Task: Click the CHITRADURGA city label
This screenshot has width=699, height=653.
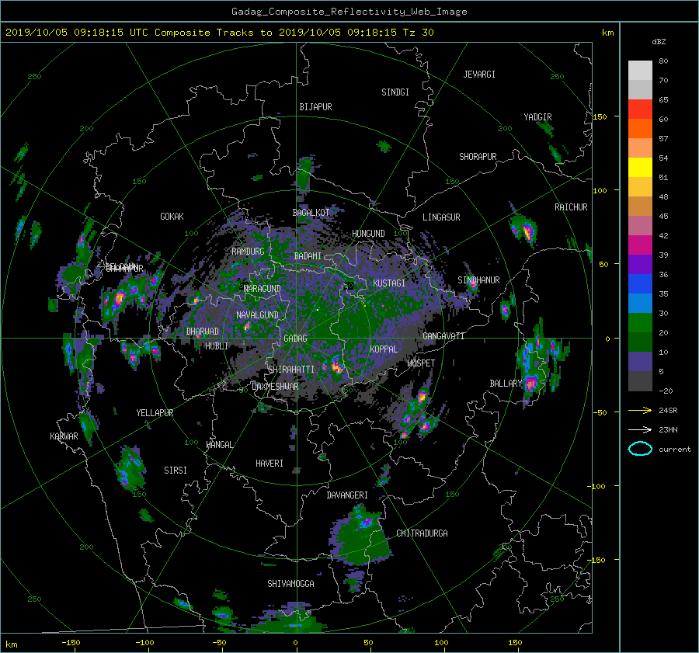Action: pos(422,533)
